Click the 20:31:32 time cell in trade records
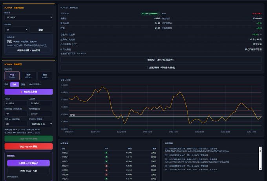This screenshot has width=267, height=181. pos(65,153)
